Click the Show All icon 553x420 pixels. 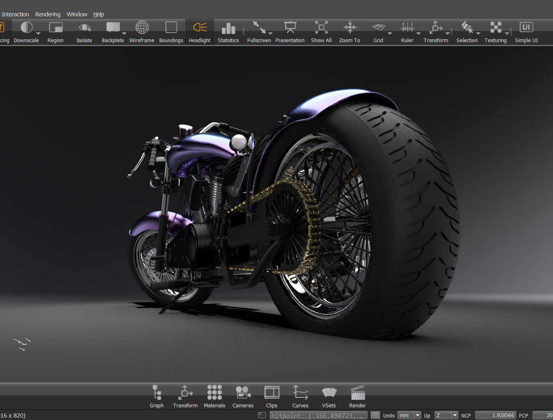click(x=321, y=28)
